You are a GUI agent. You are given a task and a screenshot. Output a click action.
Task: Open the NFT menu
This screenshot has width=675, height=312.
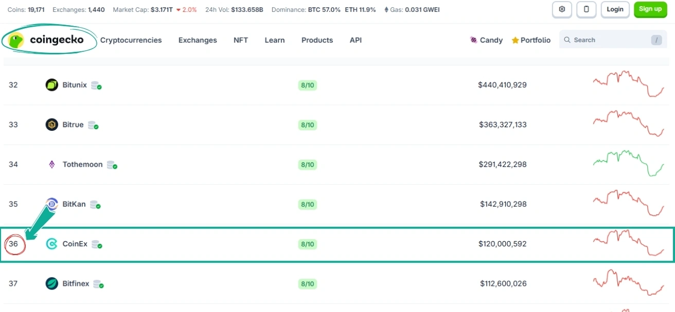(241, 40)
